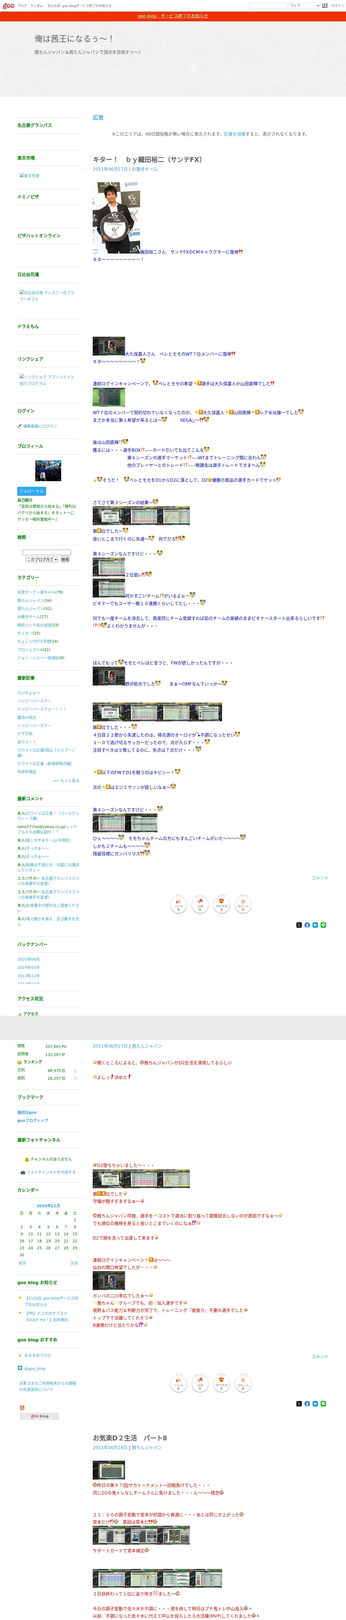Click the camera icon beside フォトチャンネルを作成する
This screenshot has height=1620, width=346.
23,1172
